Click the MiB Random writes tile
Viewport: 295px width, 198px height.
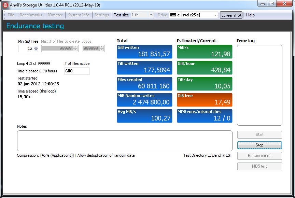(144, 100)
